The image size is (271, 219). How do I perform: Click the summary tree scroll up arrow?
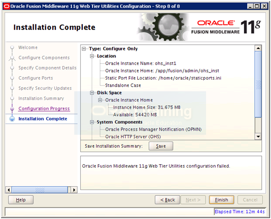[258, 48]
